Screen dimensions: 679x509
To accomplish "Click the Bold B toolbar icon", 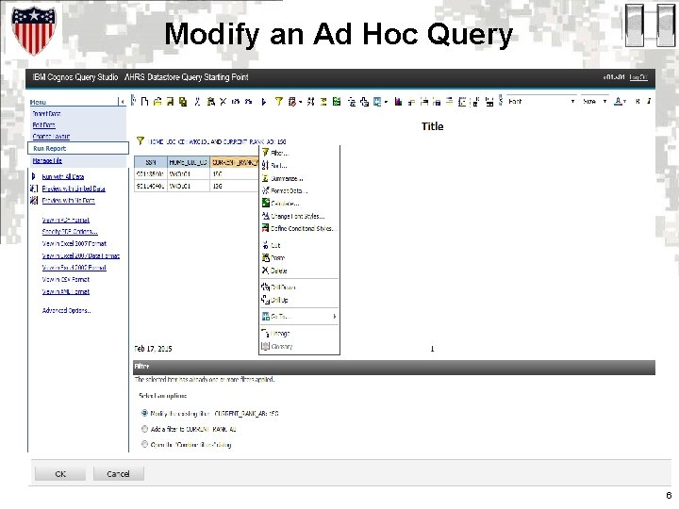I will 638,101.
